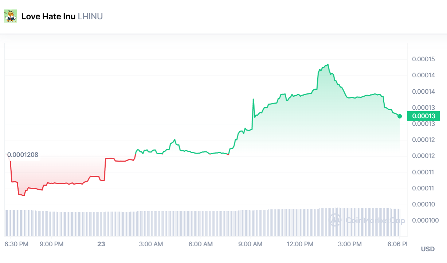This screenshot has width=447, height=263.
Task: Click the 9:00 PM time axis label
Action: (x=52, y=244)
